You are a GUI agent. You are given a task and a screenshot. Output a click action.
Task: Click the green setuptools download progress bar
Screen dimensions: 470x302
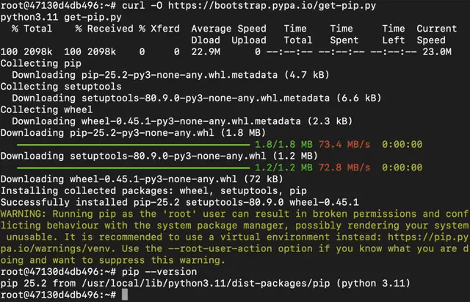[x=133, y=168]
